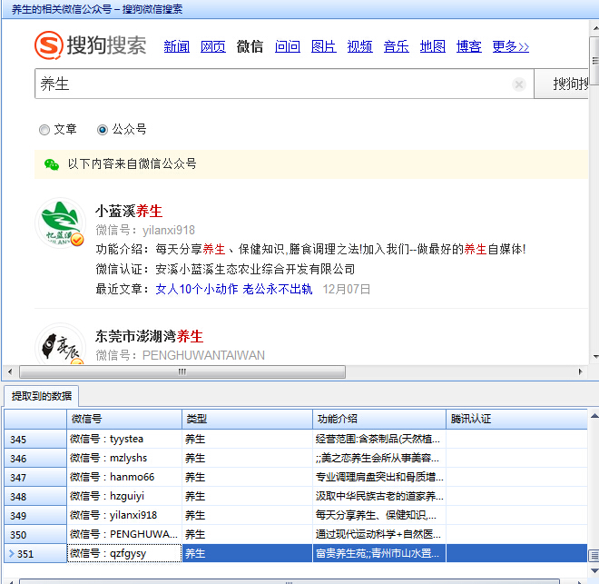Switch to the 提取到的数据 tab
This screenshot has width=599, height=584.
pos(41,396)
